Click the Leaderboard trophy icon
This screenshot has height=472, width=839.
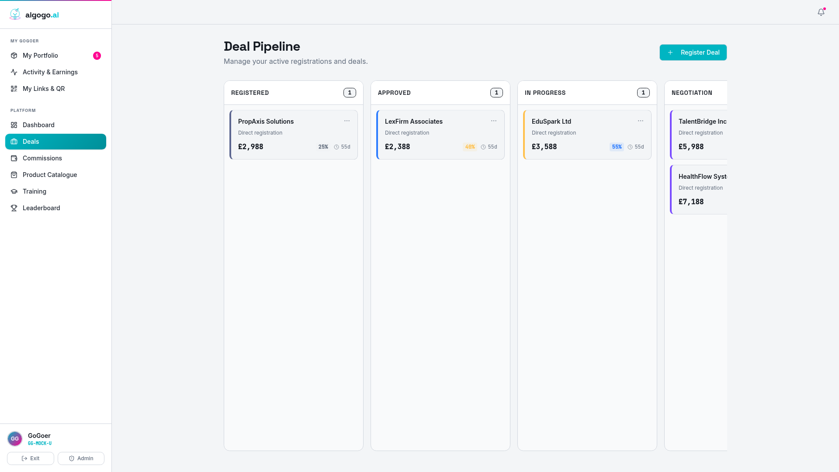point(14,208)
